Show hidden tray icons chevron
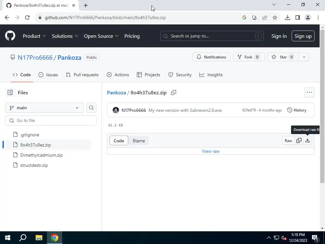This screenshot has width=325, height=244. click(x=269, y=238)
